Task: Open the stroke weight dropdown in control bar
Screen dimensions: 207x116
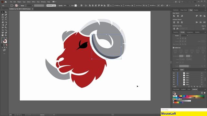Action: (32, 5)
